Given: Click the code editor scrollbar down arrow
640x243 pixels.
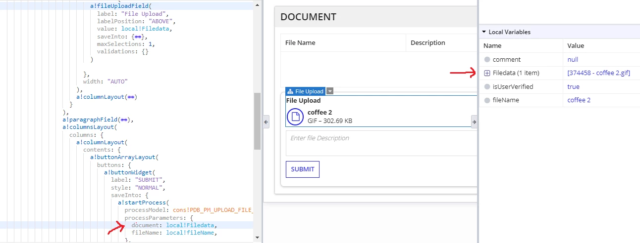Looking at the screenshot, I should (257, 238).
